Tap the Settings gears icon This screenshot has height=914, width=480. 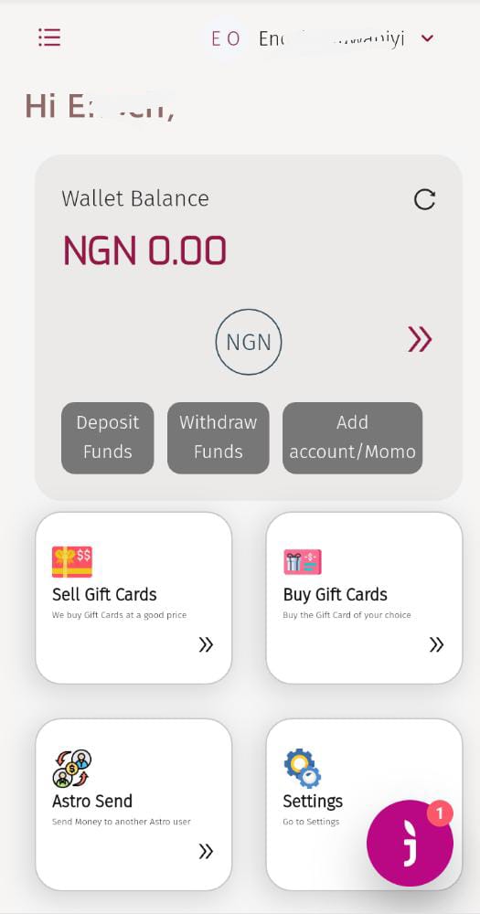pos(302,769)
